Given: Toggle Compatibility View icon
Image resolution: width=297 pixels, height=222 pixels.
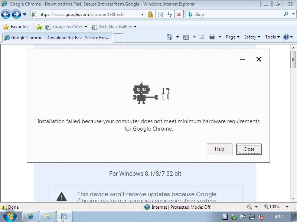Looking at the screenshot, I should 160,14.
